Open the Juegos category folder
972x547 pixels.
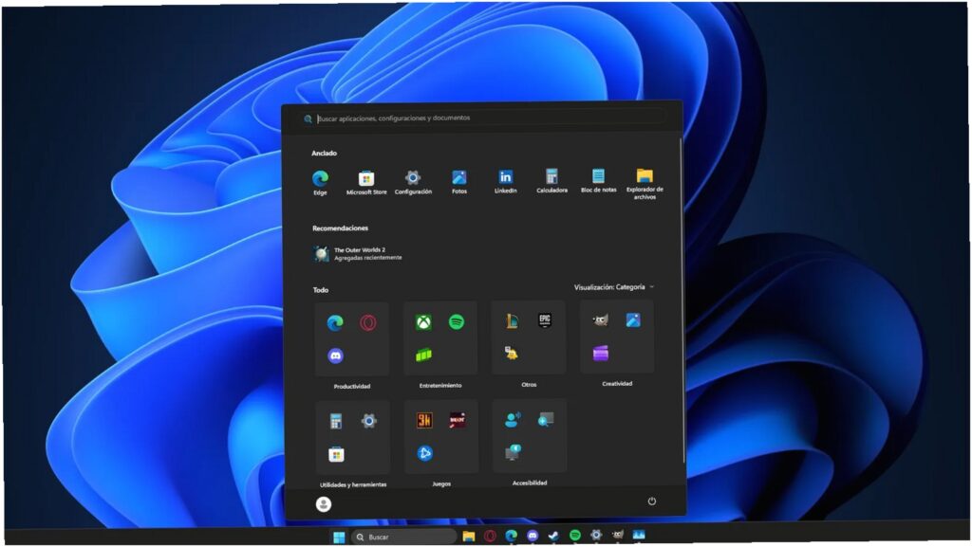click(440, 437)
